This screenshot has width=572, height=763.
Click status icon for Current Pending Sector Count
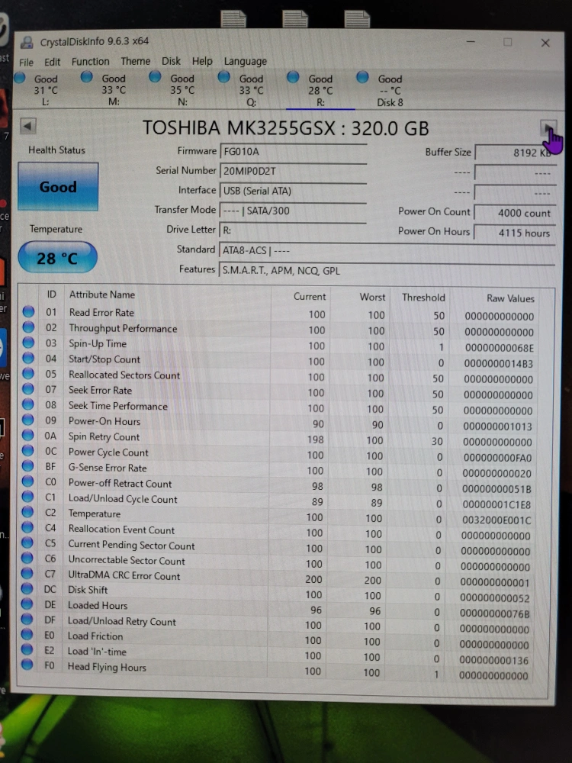click(x=27, y=542)
